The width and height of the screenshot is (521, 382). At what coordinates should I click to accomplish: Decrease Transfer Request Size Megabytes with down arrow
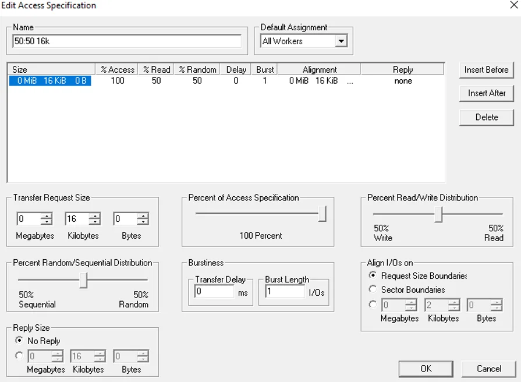47,222
